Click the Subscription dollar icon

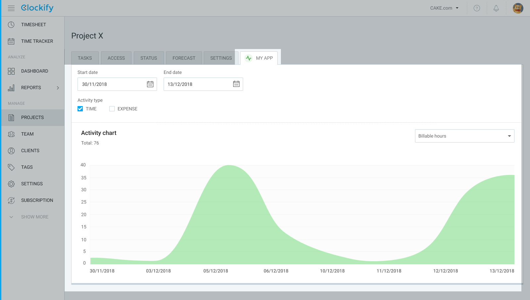[x=11, y=200]
